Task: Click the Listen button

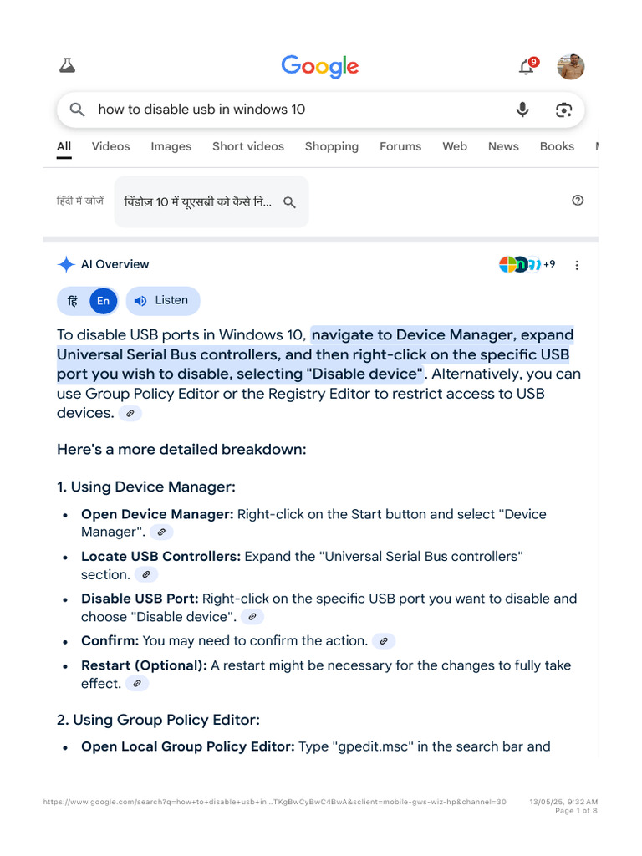Action: pos(163,301)
